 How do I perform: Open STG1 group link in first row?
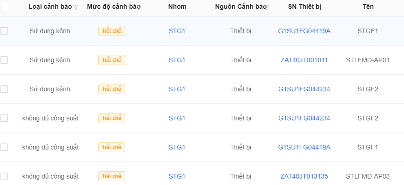177,31
